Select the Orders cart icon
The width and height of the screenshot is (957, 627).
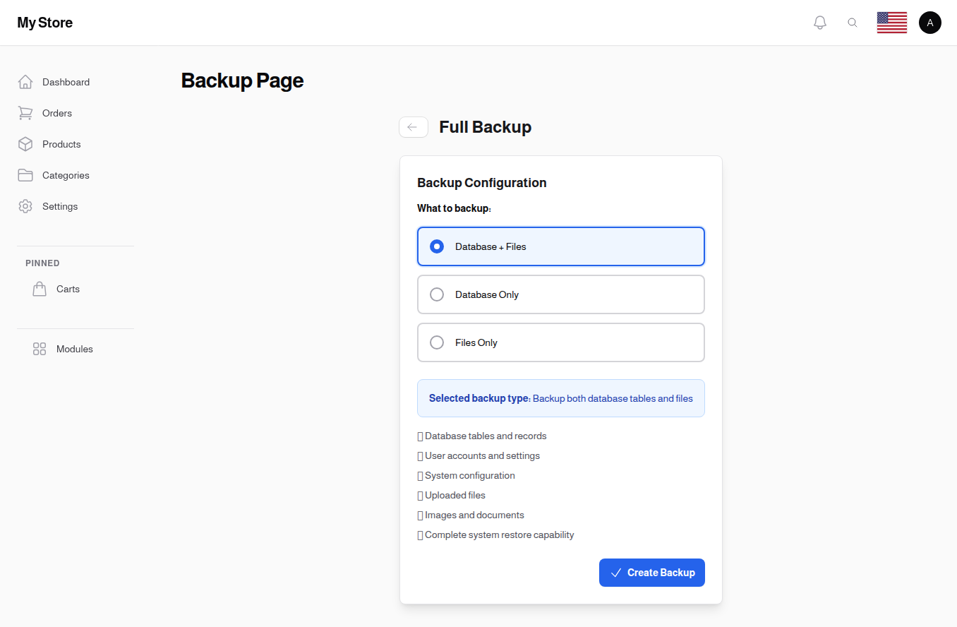click(25, 113)
